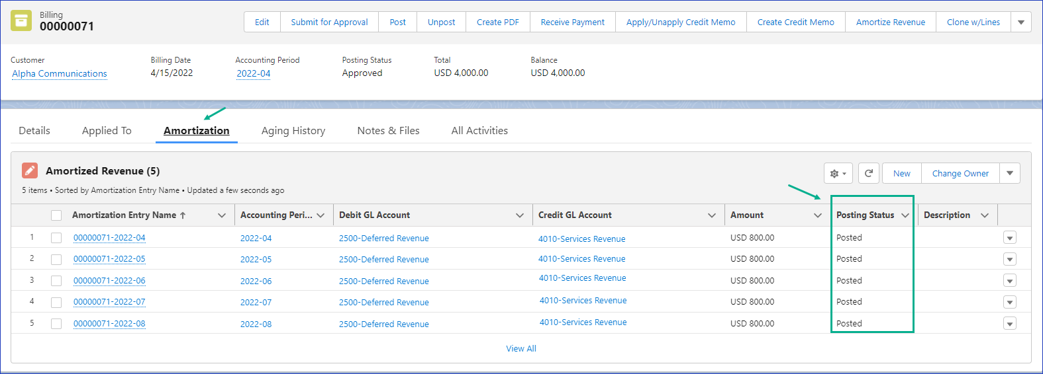Click Submit for Approval
Screen dimensions: 1043x374
tap(329, 22)
